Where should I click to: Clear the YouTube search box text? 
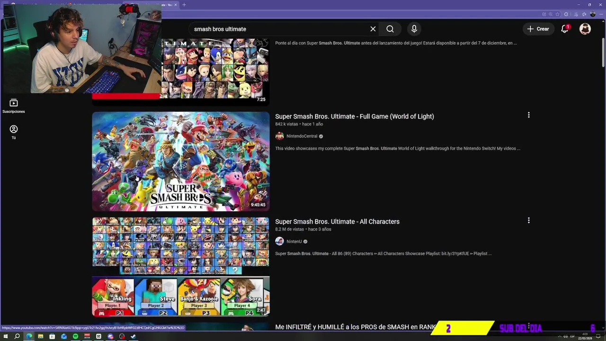click(373, 29)
